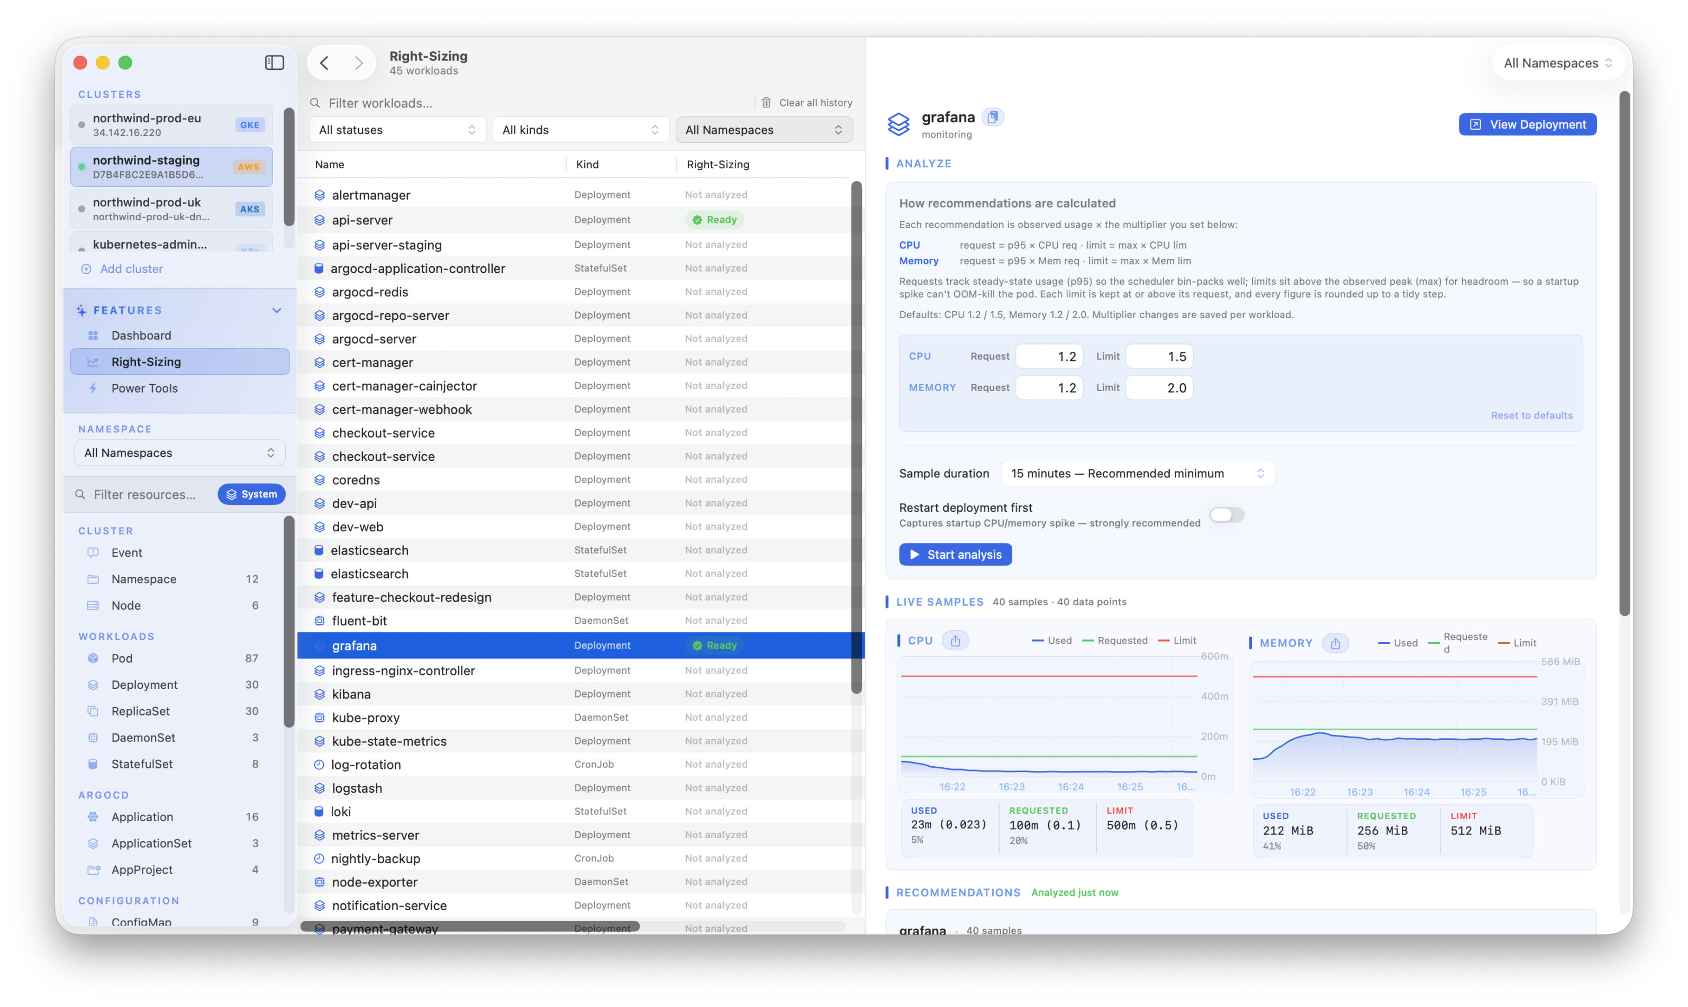Screen dimensions: 1688x1007
Task: Open All Namespaces dropdown at top right
Action: (x=1558, y=63)
